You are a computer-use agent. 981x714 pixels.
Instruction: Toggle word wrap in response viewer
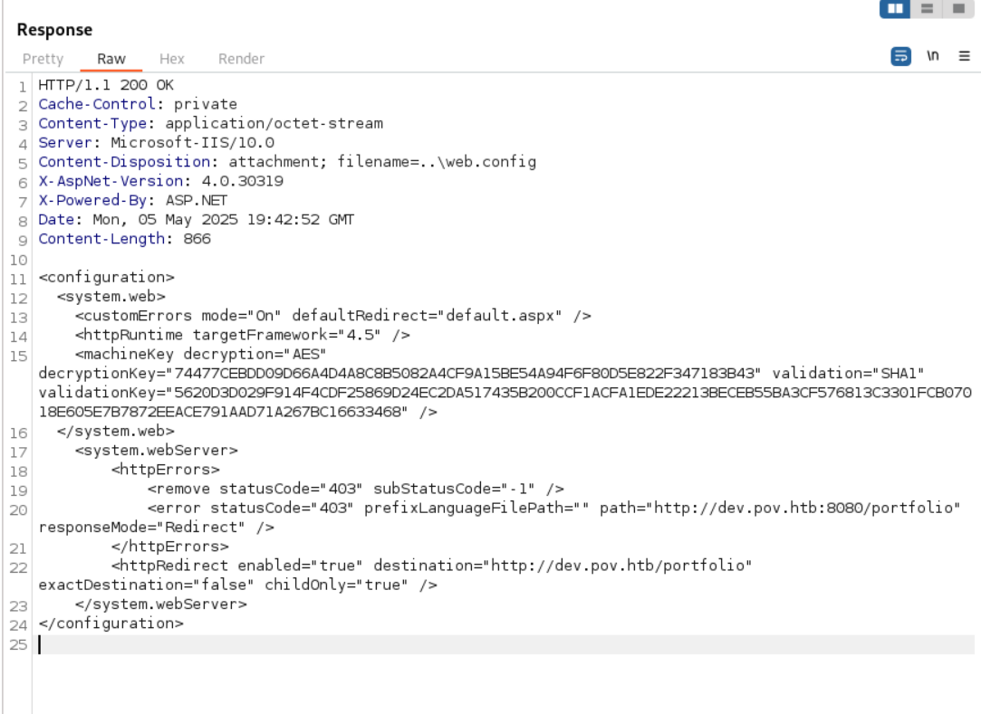[x=901, y=57]
